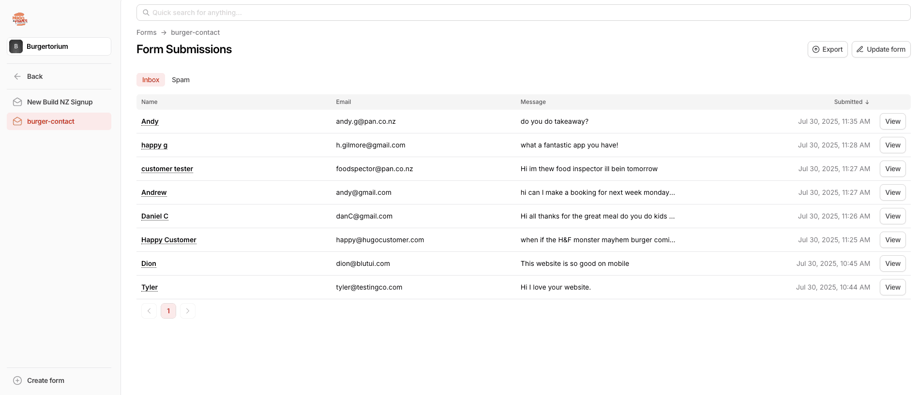View Andy's takeaway submission
The width and height of the screenshot is (919, 395).
892,121
